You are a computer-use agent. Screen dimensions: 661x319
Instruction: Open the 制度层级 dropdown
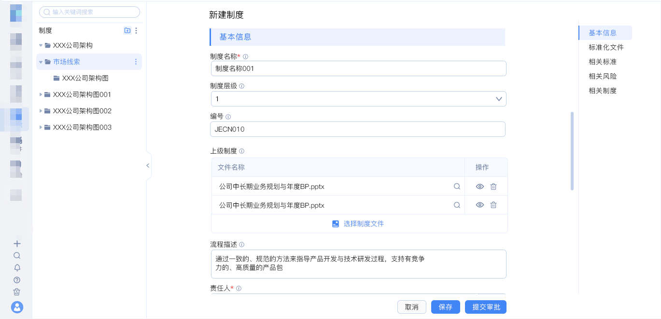(358, 99)
